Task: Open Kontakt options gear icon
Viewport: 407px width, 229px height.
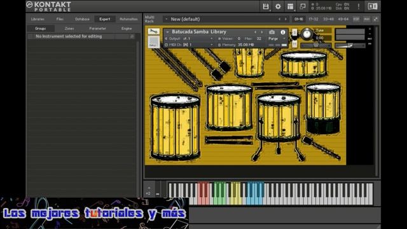Action: coord(278,6)
